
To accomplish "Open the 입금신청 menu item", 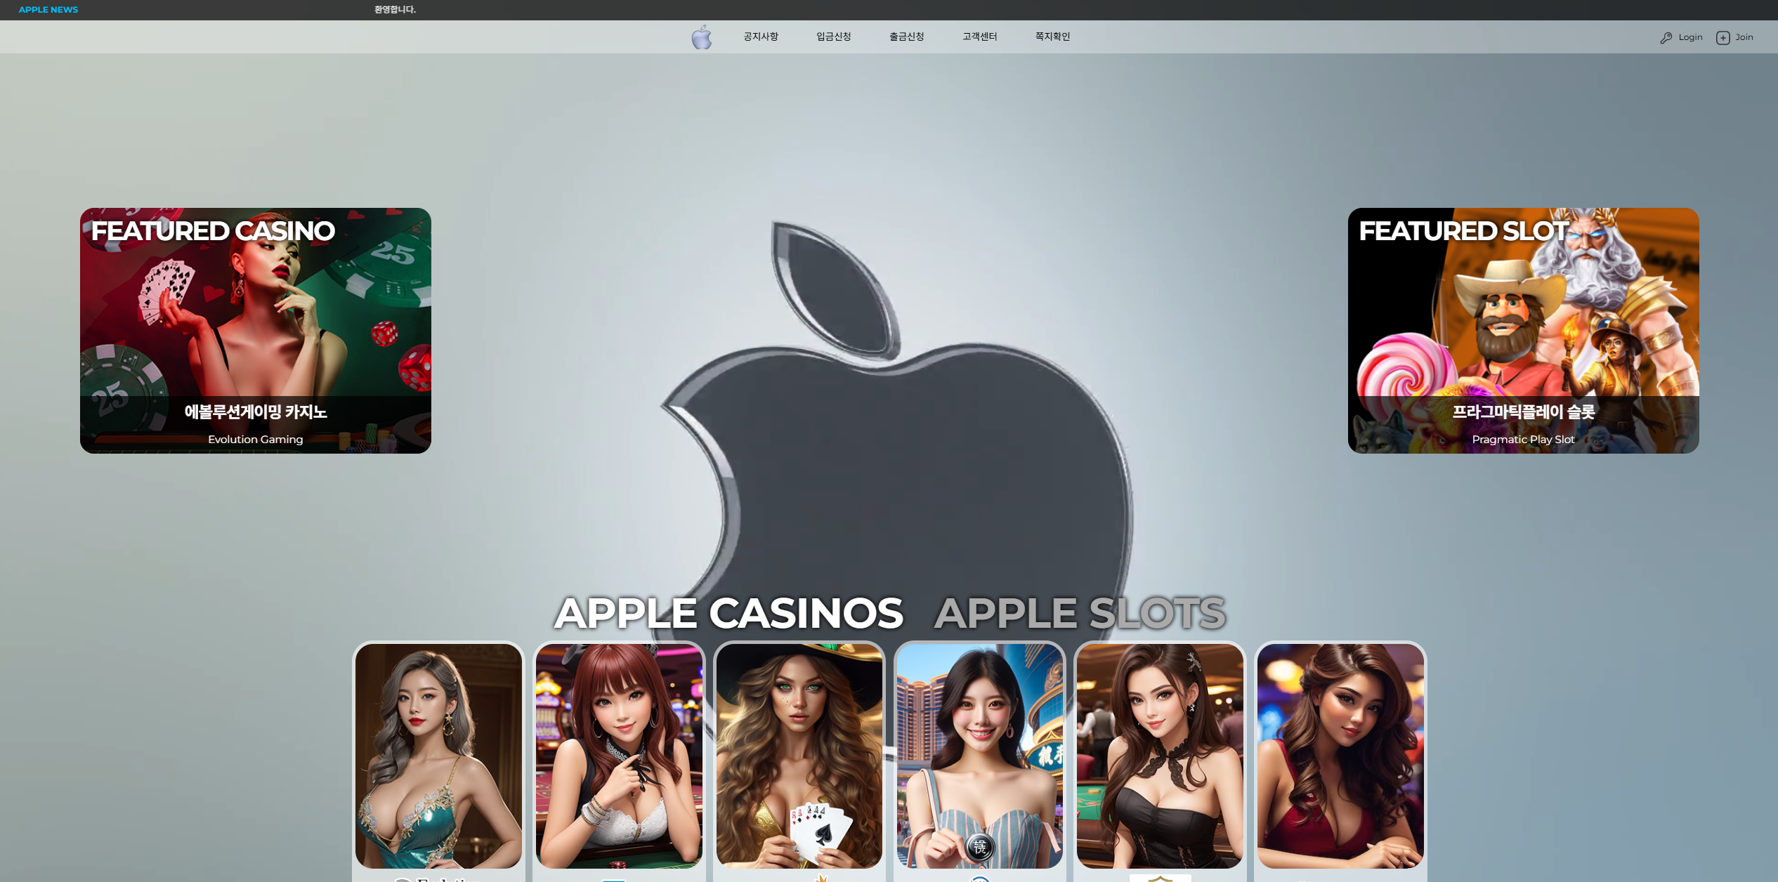I will tap(833, 37).
